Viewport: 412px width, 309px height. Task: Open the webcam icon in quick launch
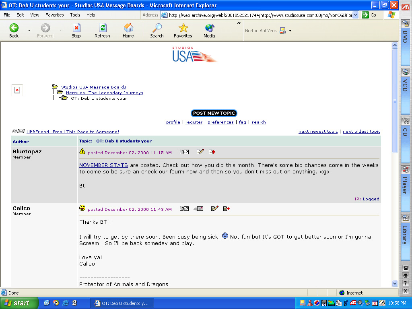point(74,303)
